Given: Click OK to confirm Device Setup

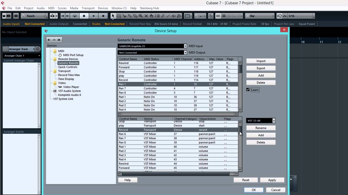Looking at the screenshot, I should (254, 190).
